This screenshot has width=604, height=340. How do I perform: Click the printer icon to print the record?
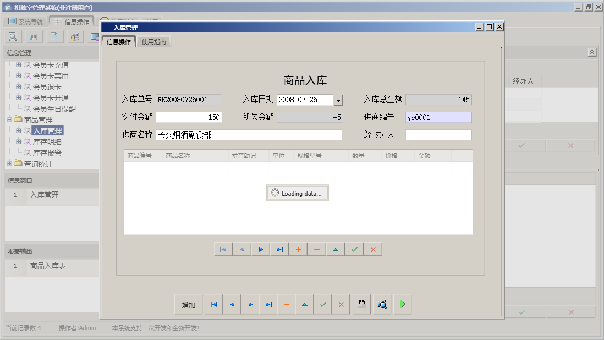tap(361, 304)
